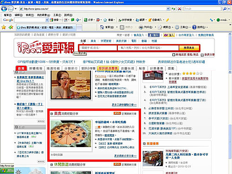
Task: Switch to the iPeen browser tab
Action: [x=46, y=27]
